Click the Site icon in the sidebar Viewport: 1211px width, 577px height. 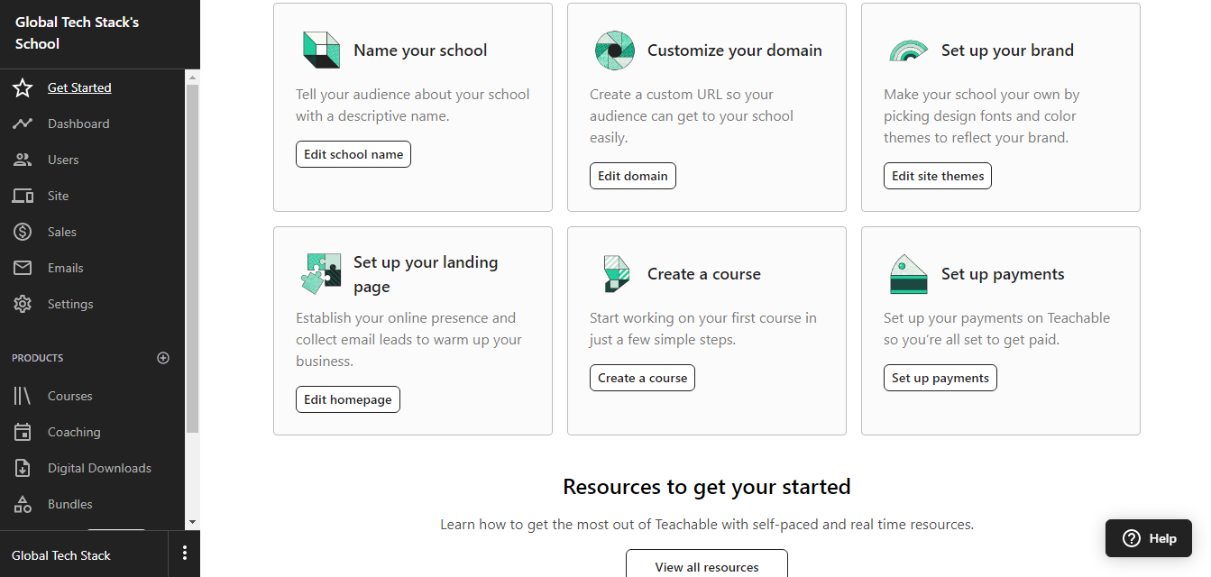(x=23, y=196)
